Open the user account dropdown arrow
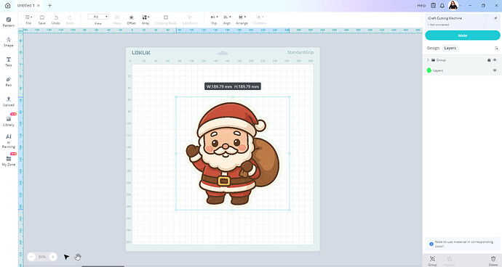502x267 pixels. [x=461, y=5]
